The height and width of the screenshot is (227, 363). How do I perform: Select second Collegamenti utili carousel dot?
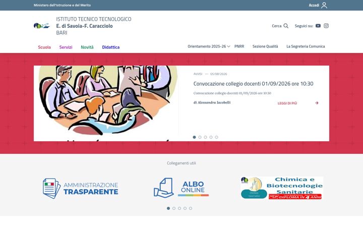174,208
